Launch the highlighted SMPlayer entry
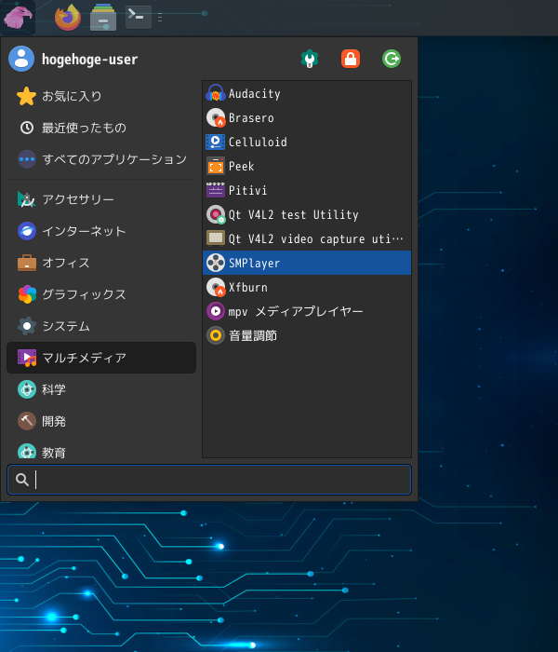Screen dimensions: 558x652 tap(307, 263)
